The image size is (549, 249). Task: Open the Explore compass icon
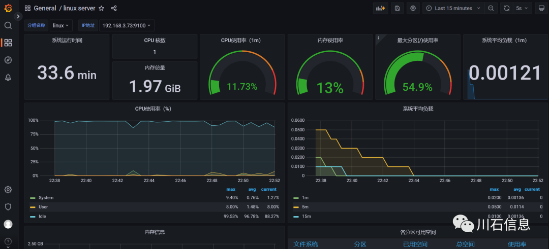click(8, 60)
